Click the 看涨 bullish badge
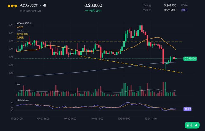This screenshot has height=131, width=205. tap(192, 125)
